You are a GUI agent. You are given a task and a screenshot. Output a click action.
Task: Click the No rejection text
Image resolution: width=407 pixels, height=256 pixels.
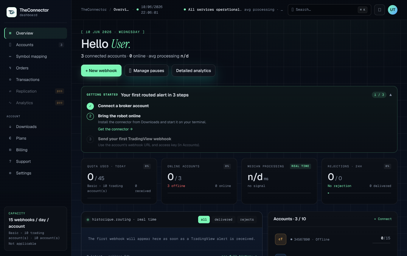point(339,186)
